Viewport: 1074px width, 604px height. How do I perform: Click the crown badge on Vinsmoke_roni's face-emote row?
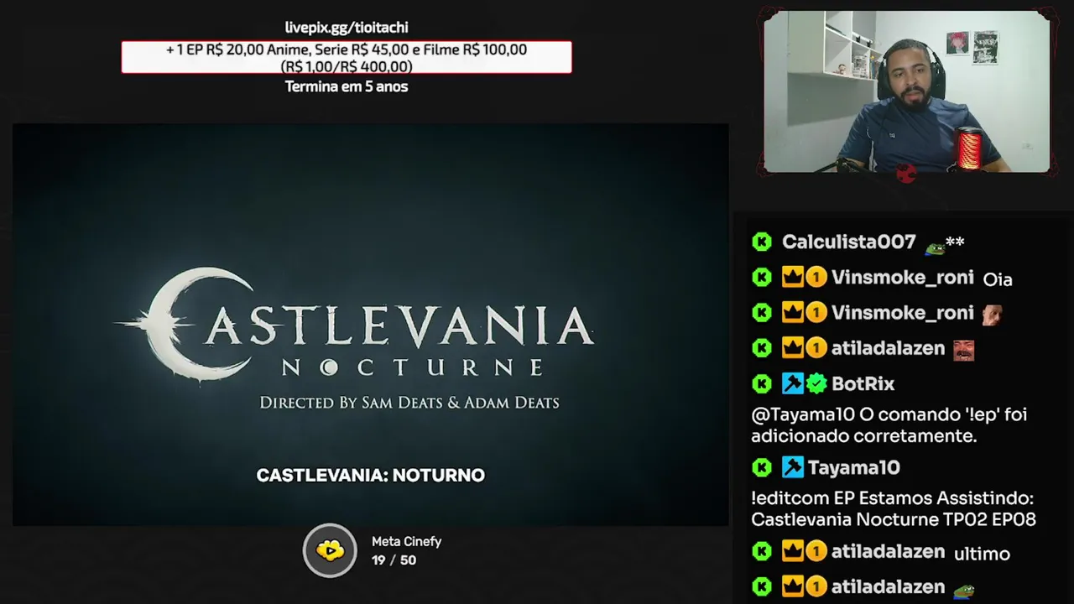pyautogui.click(x=793, y=313)
